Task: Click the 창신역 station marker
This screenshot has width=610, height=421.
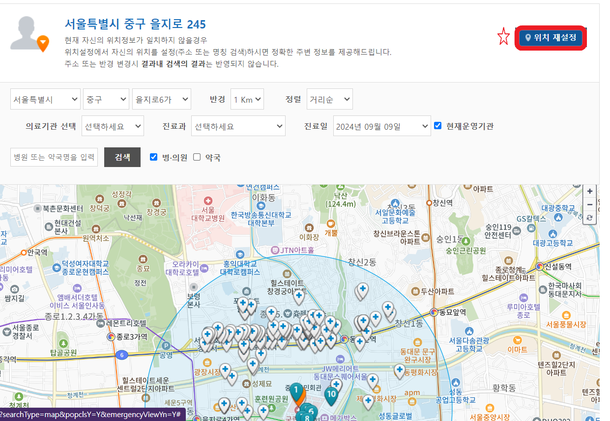Action: click(x=429, y=202)
